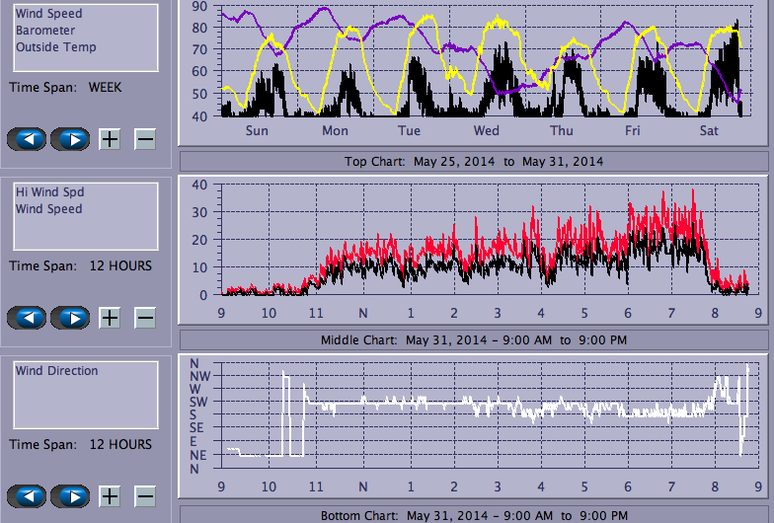This screenshot has height=523, width=774.
Task: Go back in time on middle chart
Action: (31, 318)
